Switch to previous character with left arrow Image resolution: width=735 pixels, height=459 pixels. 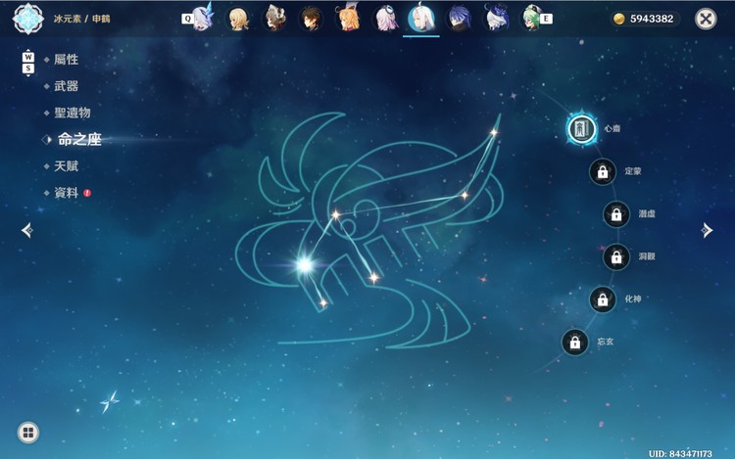point(27,230)
